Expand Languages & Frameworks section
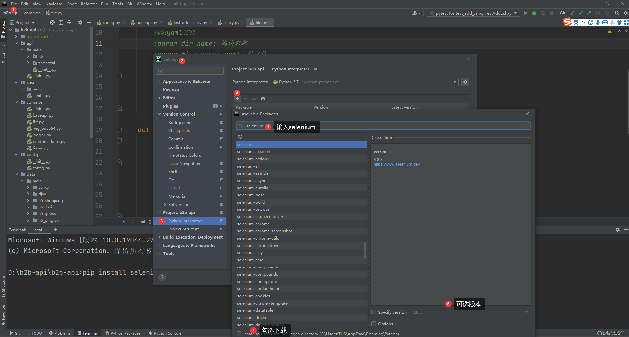629x337 pixels. click(x=159, y=245)
